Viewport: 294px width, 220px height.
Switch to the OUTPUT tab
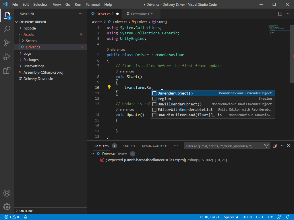pyautogui.click(x=129, y=146)
